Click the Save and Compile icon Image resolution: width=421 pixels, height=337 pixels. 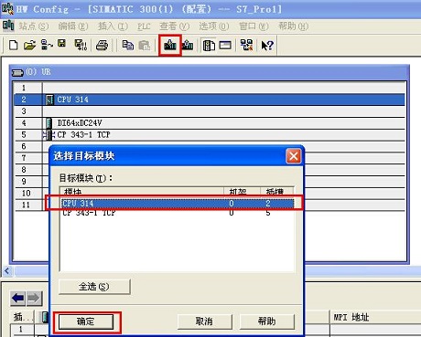(x=81, y=46)
